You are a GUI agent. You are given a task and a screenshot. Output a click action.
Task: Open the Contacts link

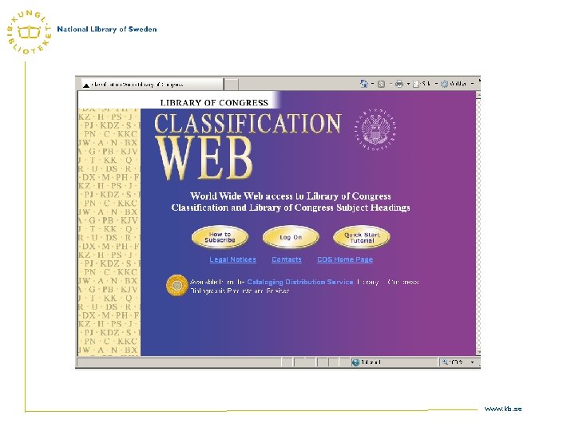[x=287, y=259]
